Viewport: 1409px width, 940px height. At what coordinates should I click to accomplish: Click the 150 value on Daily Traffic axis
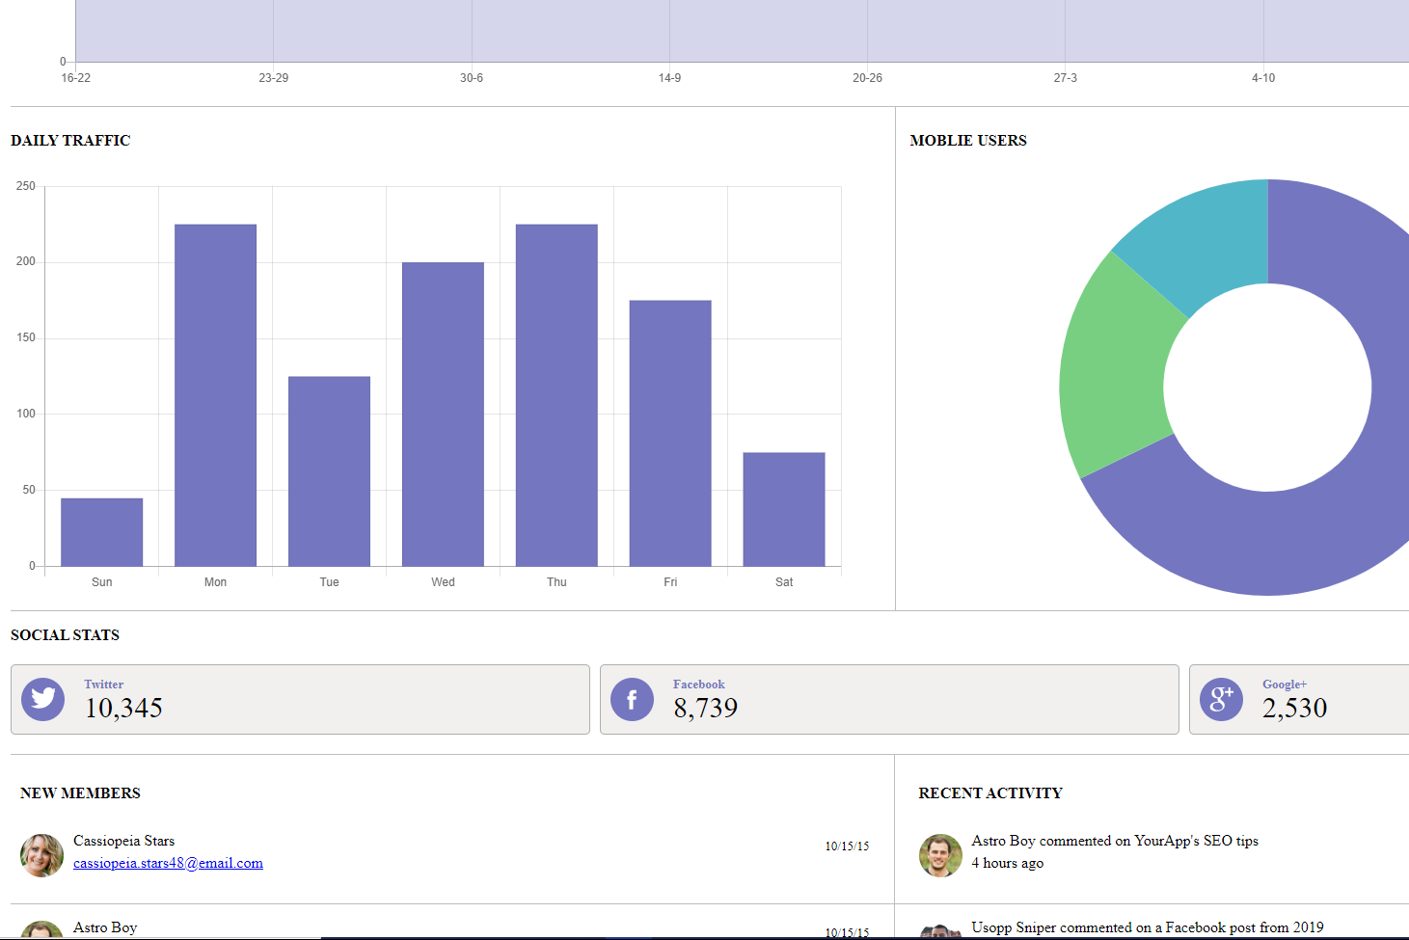click(x=26, y=337)
